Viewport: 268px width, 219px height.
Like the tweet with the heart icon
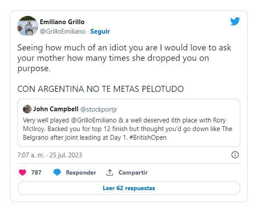(23, 172)
